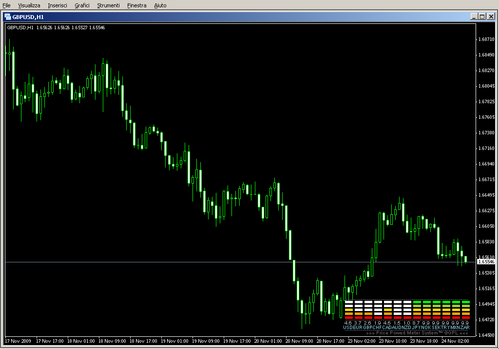
Task: Click the 1.65385 price scale label
Action: click(487, 273)
